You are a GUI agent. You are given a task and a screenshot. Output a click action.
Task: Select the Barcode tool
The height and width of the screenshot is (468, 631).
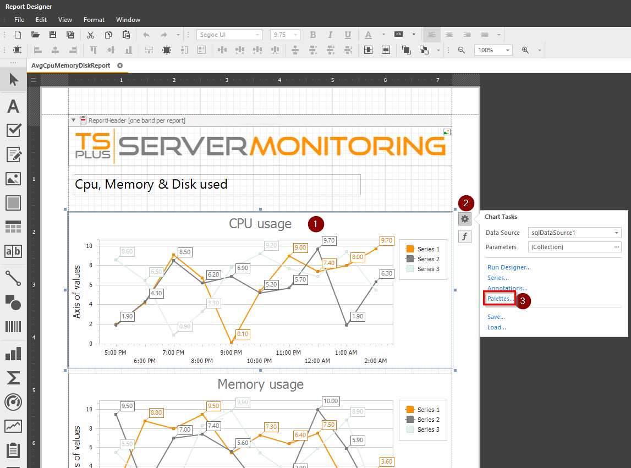pyautogui.click(x=13, y=327)
